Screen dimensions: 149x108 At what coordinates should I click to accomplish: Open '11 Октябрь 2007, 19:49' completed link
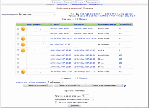[84, 50]
